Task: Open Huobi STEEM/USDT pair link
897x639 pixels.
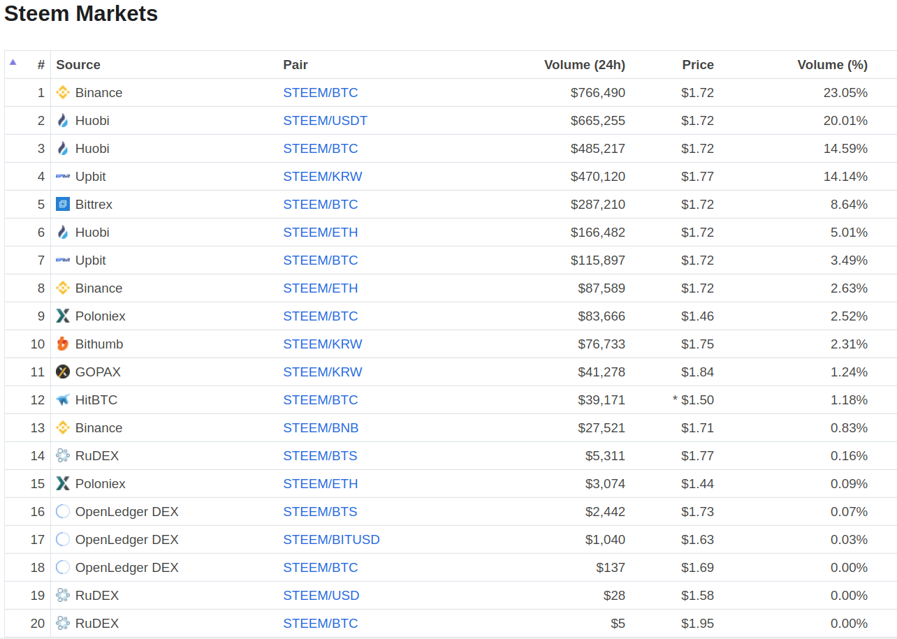Action: (326, 121)
